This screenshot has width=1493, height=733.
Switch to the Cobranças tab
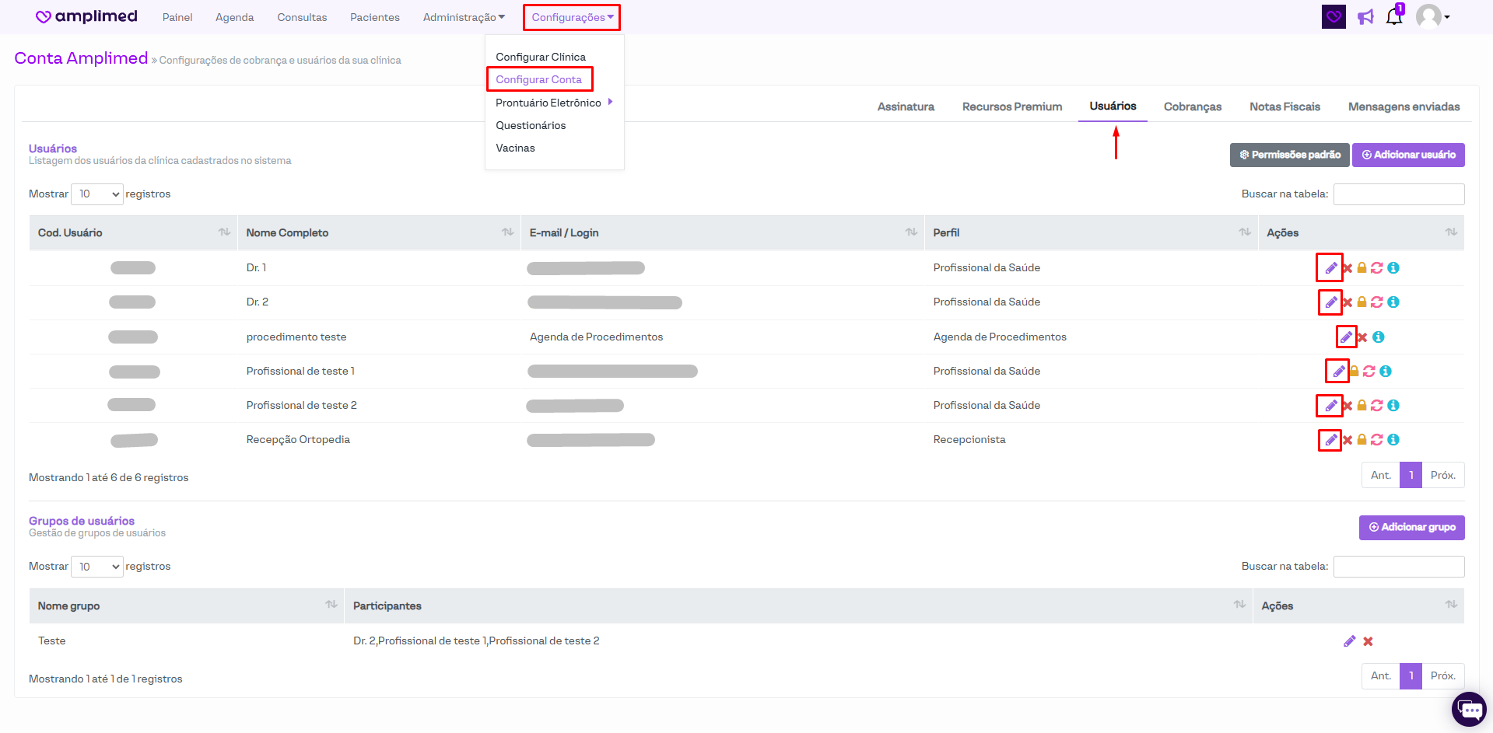[1192, 106]
